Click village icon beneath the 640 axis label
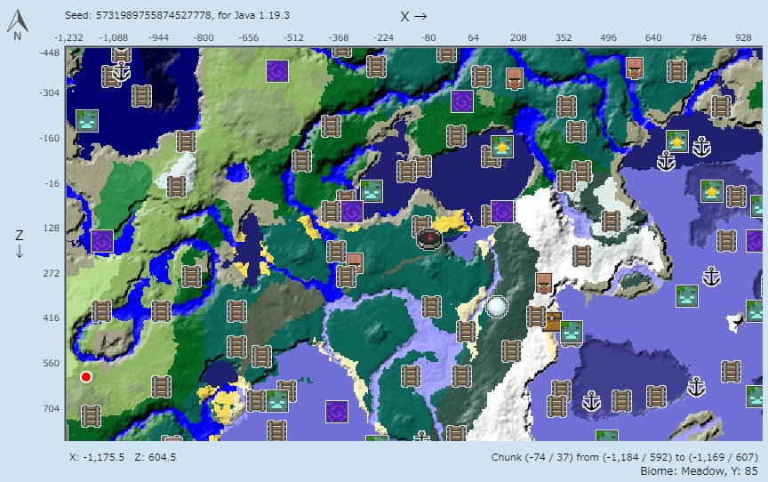The width and height of the screenshot is (768, 482). point(635,68)
